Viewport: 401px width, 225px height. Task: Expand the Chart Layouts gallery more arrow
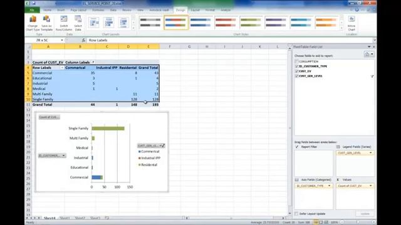pos(133,28)
